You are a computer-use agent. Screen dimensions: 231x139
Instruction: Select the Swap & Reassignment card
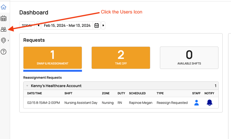click(53, 58)
